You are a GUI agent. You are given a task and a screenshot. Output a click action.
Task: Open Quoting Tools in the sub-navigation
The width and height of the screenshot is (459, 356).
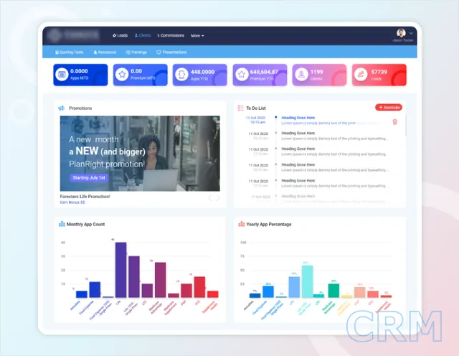tap(70, 52)
